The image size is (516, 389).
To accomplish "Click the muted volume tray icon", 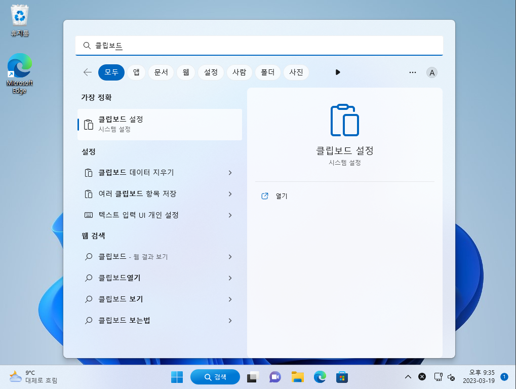I will click(451, 377).
